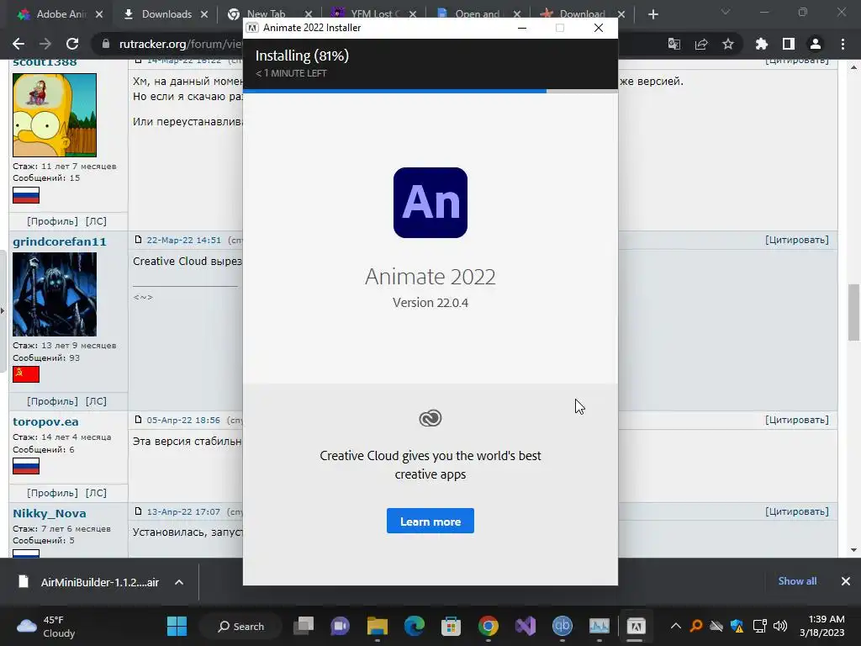Open File Explorer from taskbar
Screen dimensions: 861x646
coord(378,626)
